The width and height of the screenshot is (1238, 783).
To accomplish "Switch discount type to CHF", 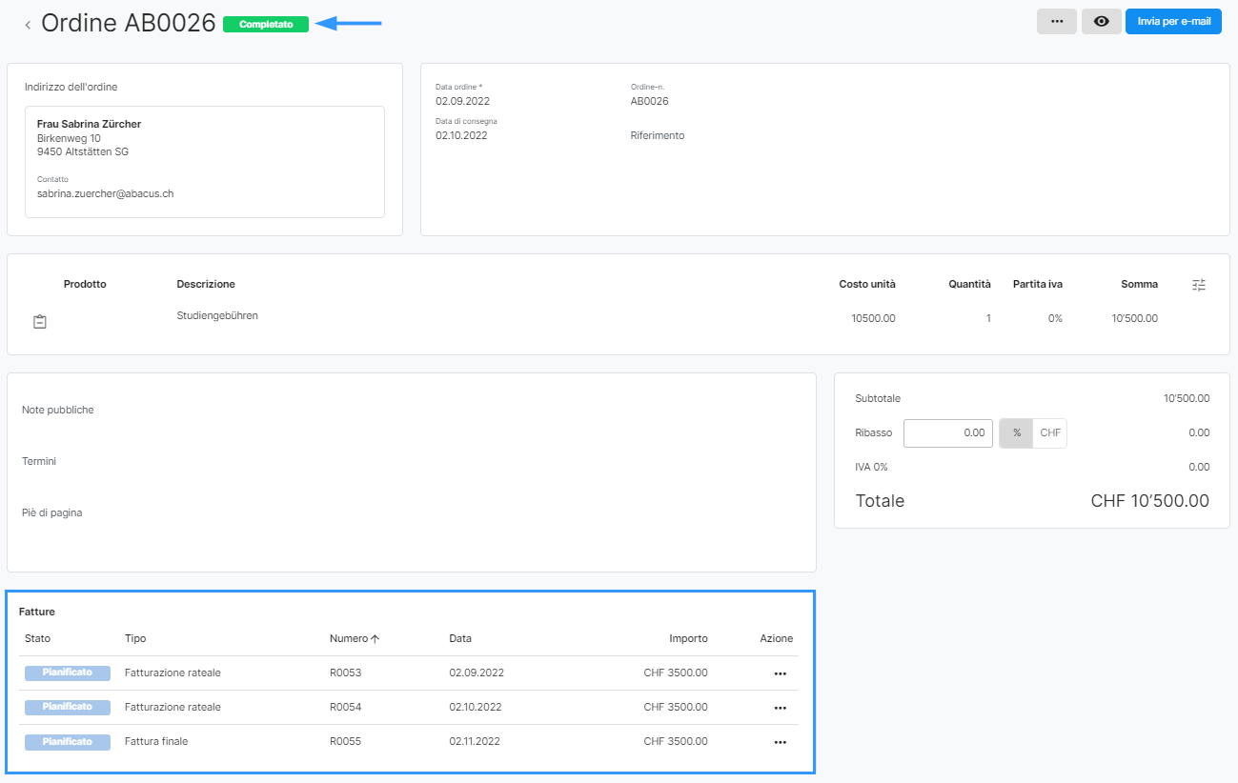I will click(x=1050, y=433).
